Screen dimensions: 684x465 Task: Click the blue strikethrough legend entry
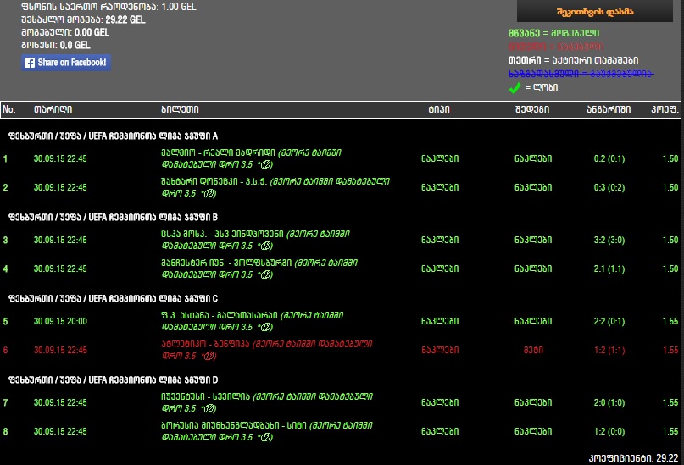(581, 74)
